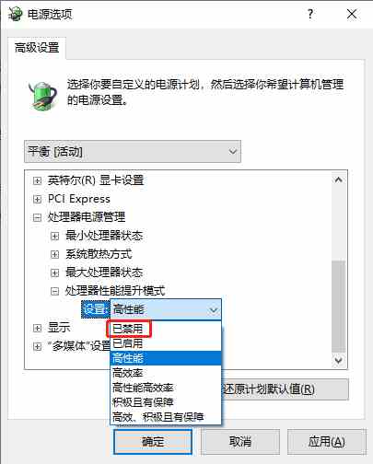Collapse 处理器性能提升模式 item
Screen dimensions: 373x464
[54, 291]
